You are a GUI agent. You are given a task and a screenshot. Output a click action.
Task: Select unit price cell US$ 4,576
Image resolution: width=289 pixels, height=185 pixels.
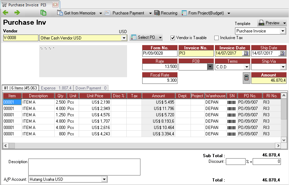tap(95, 115)
